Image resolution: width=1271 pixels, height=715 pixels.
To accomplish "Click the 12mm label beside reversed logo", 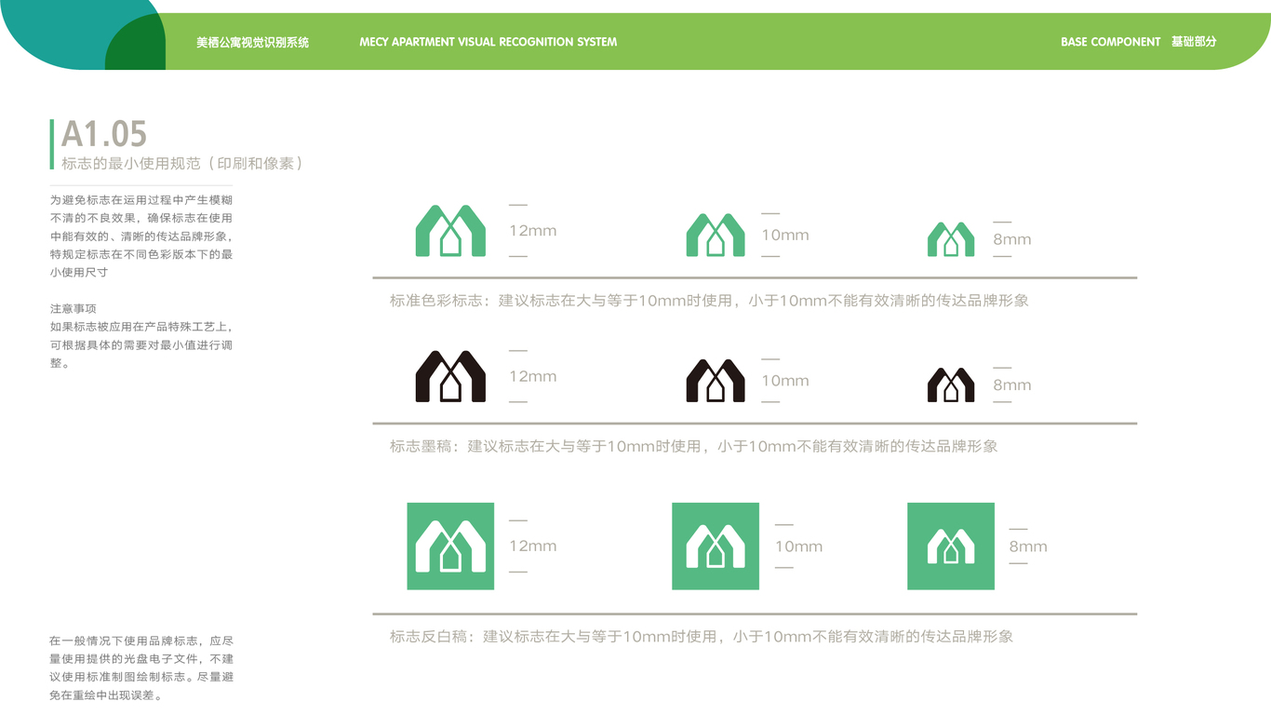I will [533, 546].
